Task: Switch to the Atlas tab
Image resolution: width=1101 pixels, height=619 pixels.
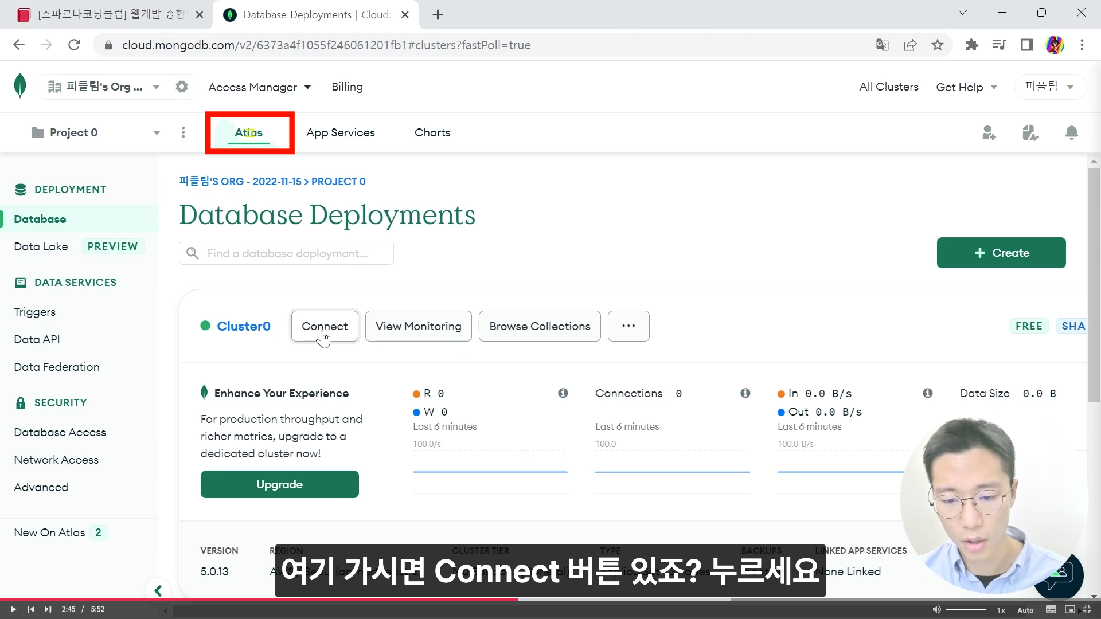Action: 249,132
